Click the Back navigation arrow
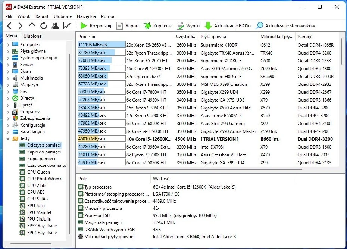The height and width of the screenshot is (249, 347). pos(9,26)
